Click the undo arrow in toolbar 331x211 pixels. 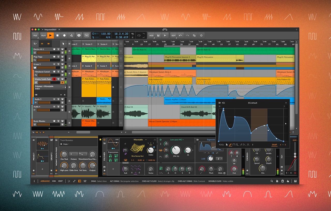point(180,35)
